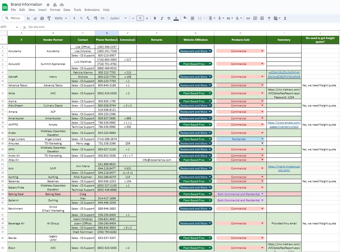
Task: Open the horizontal align dropdown
Action: pyautogui.click(x=212, y=19)
